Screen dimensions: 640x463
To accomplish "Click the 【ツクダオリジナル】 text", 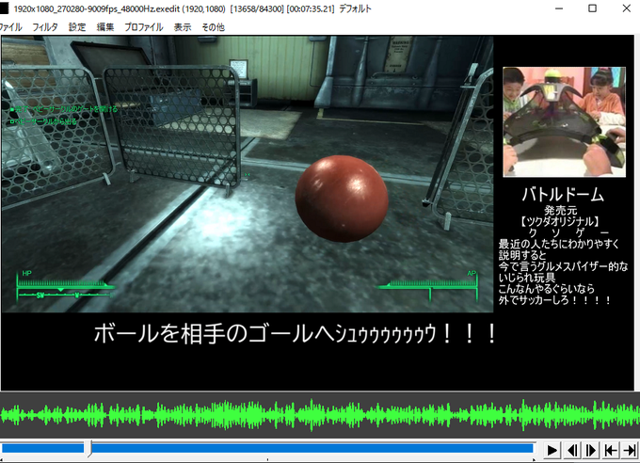I will coord(560,222).
